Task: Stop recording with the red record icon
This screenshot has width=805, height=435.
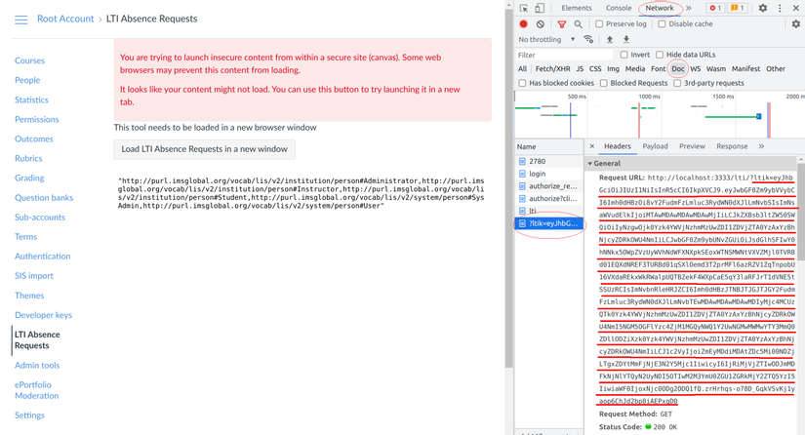Action: (523, 23)
